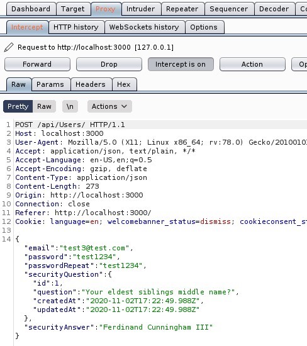Open WebSockets history sub-tab
307x346 pixels.
(144, 27)
